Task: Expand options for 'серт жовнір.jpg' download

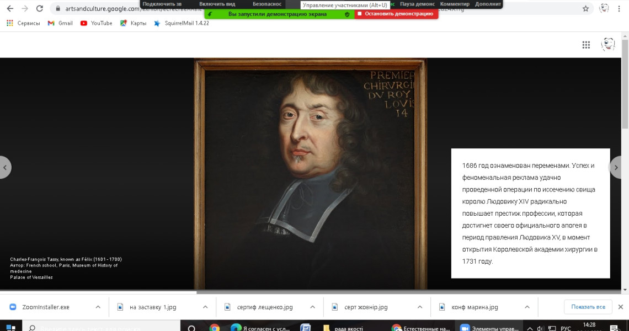Action: pyautogui.click(x=419, y=307)
